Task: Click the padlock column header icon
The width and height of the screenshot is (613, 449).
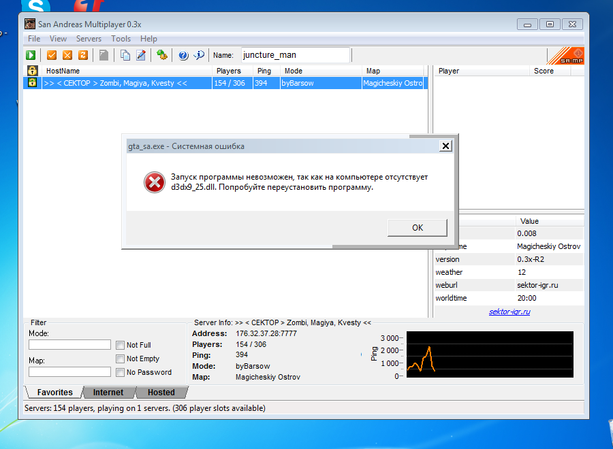Action: tap(32, 71)
